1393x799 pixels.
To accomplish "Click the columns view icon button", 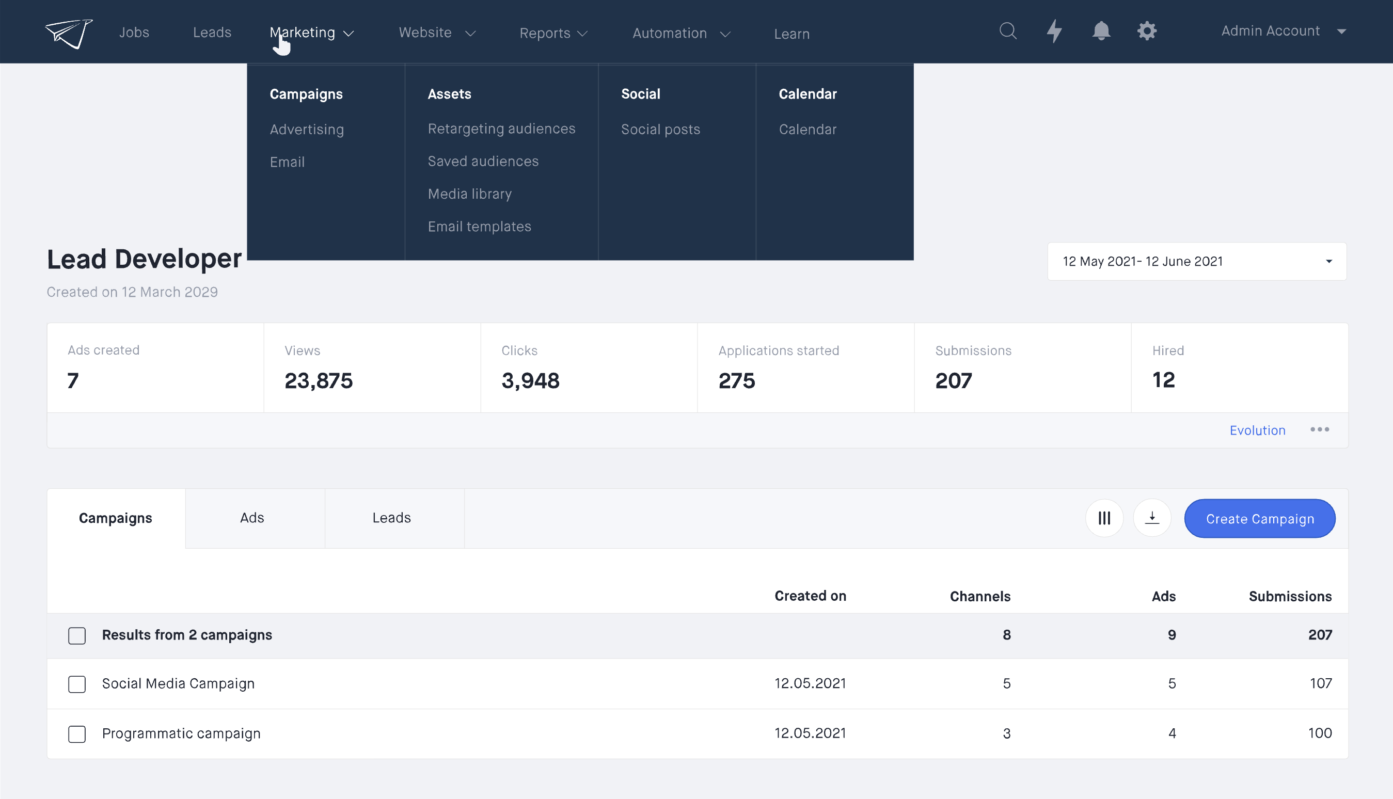I will 1104,518.
